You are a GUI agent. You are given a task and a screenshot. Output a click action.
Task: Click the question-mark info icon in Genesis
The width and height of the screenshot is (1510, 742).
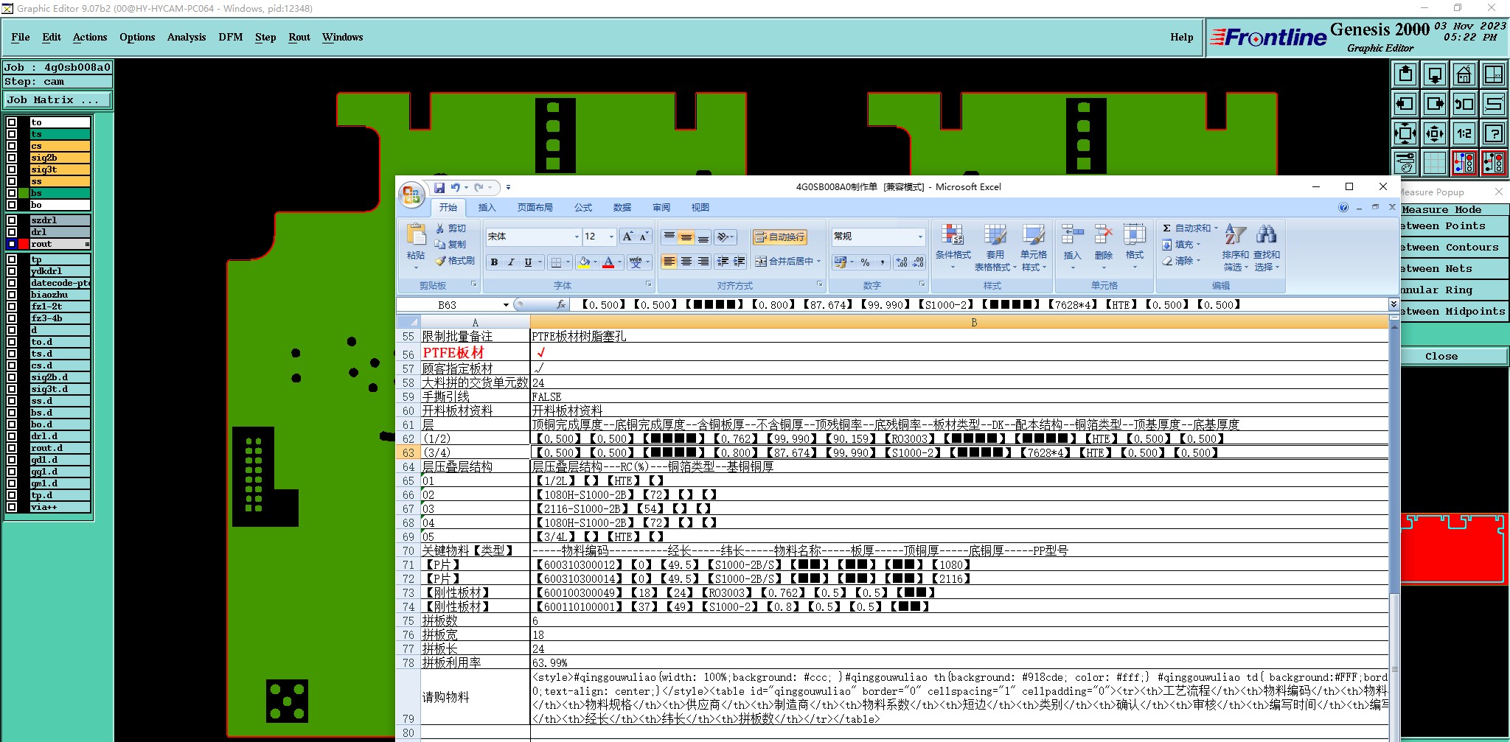(1494, 133)
